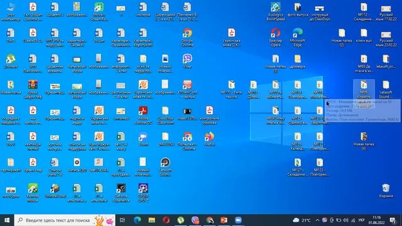The width and height of the screenshot is (402, 226).
Task: Select the '№112 - Складання' archive
Action: (364, 12)
